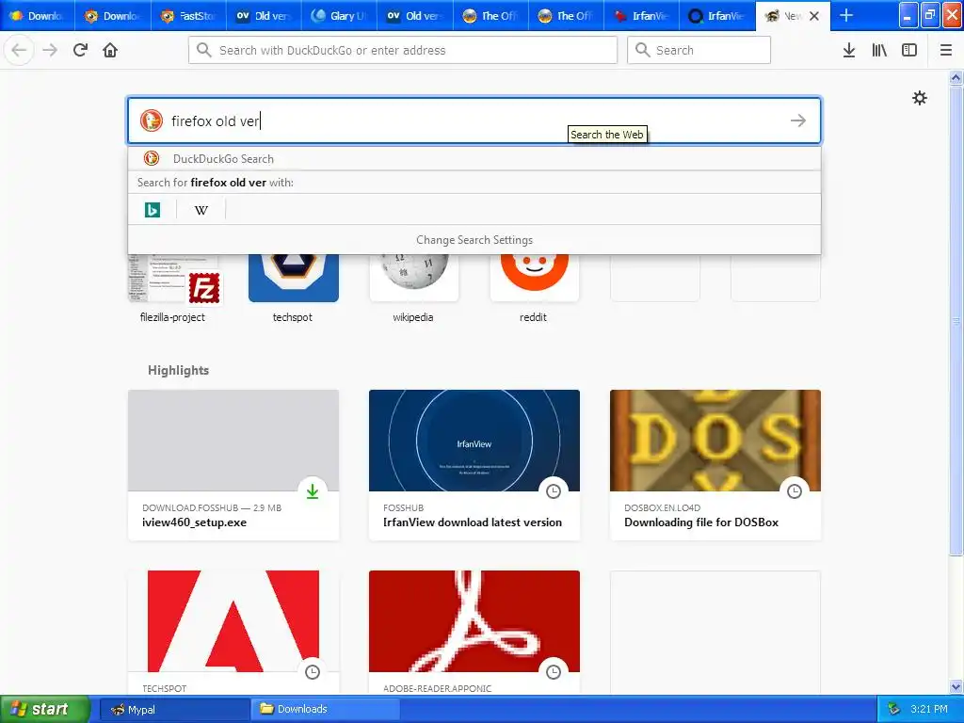The width and height of the screenshot is (964, 723).
Task: Reload the current page
Action: [x=81, y=50]
